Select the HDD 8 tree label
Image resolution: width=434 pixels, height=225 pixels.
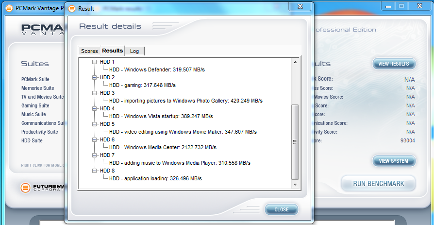pyautogui.click(x=107, y=171)
